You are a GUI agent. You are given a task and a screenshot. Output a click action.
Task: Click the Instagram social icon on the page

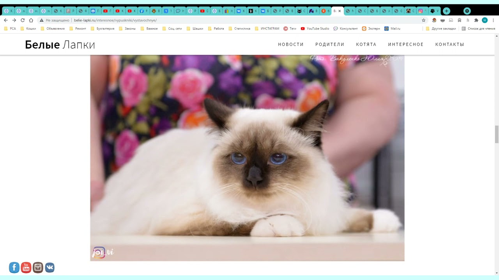tap(38, 268)
